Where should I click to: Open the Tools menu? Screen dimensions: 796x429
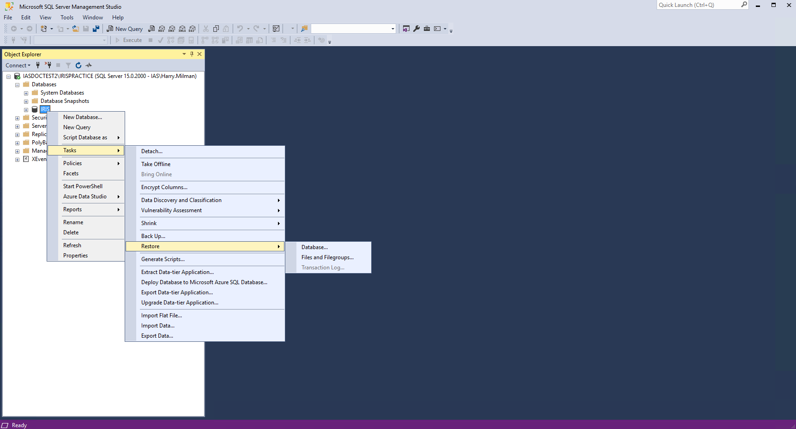(x=67, y=18)
